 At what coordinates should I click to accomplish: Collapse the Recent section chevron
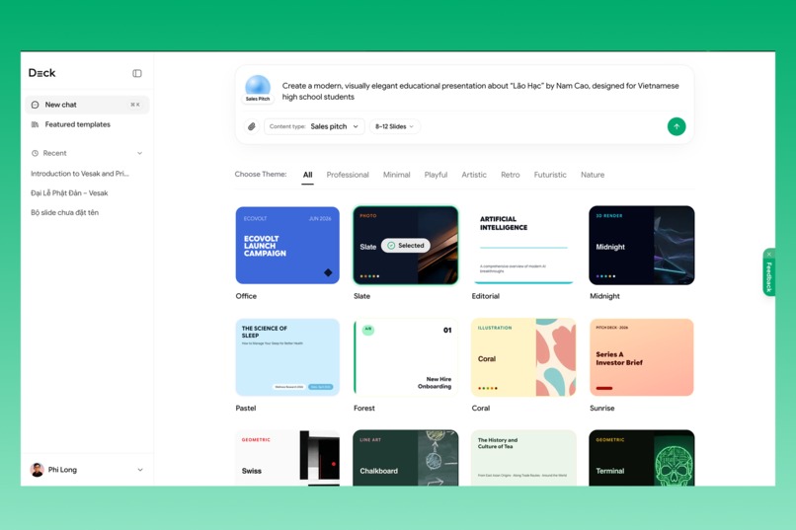(x=139, y=153)
